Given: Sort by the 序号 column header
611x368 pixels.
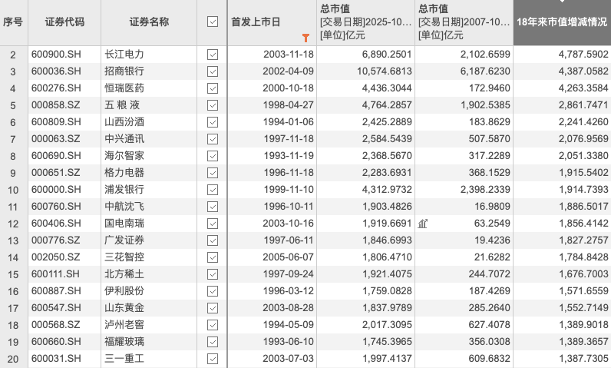Looking at the screenshot, I should (x=13, y=22).
